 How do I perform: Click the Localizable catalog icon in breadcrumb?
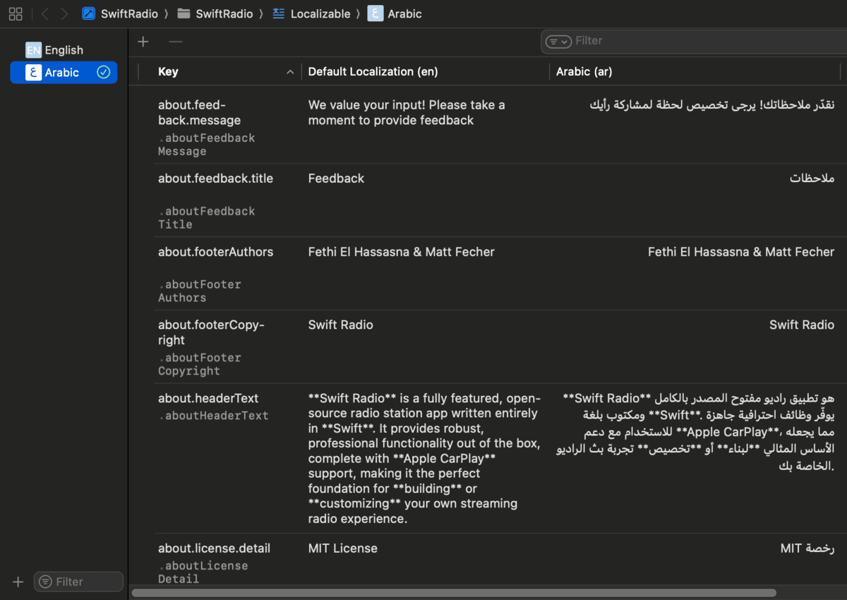tap(279, 13)
